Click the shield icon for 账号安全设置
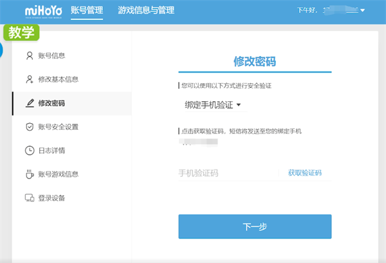 tap(29, 127)
